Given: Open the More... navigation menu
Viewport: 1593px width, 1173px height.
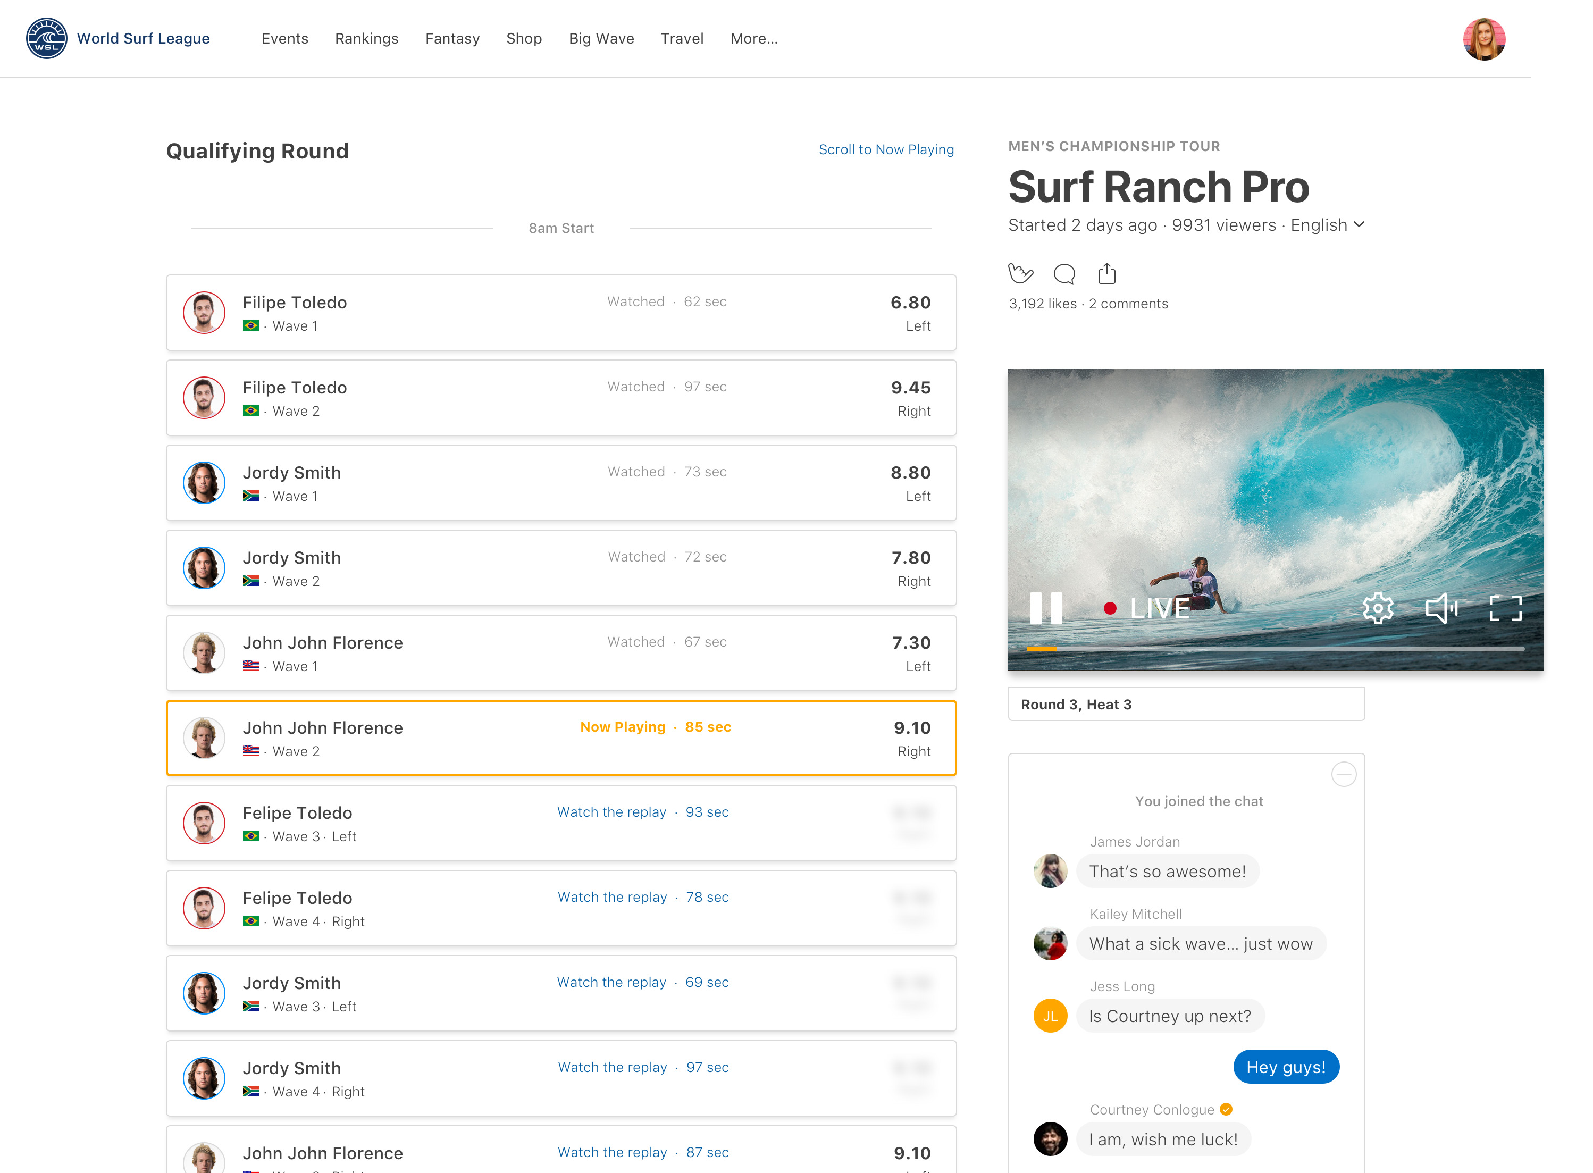Looking at the screenshot, I should pos(754,39).
